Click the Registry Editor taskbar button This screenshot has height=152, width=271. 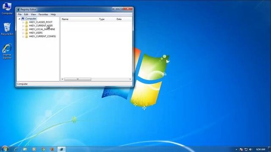click(61, 149)
